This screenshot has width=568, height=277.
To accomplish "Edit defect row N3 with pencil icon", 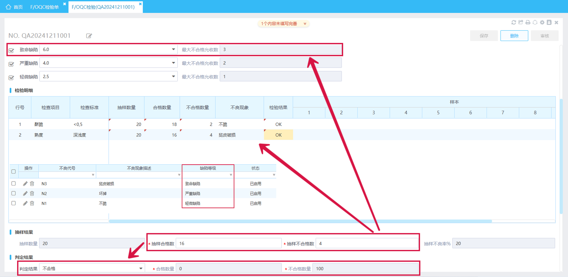I will [x=25, y=184].
